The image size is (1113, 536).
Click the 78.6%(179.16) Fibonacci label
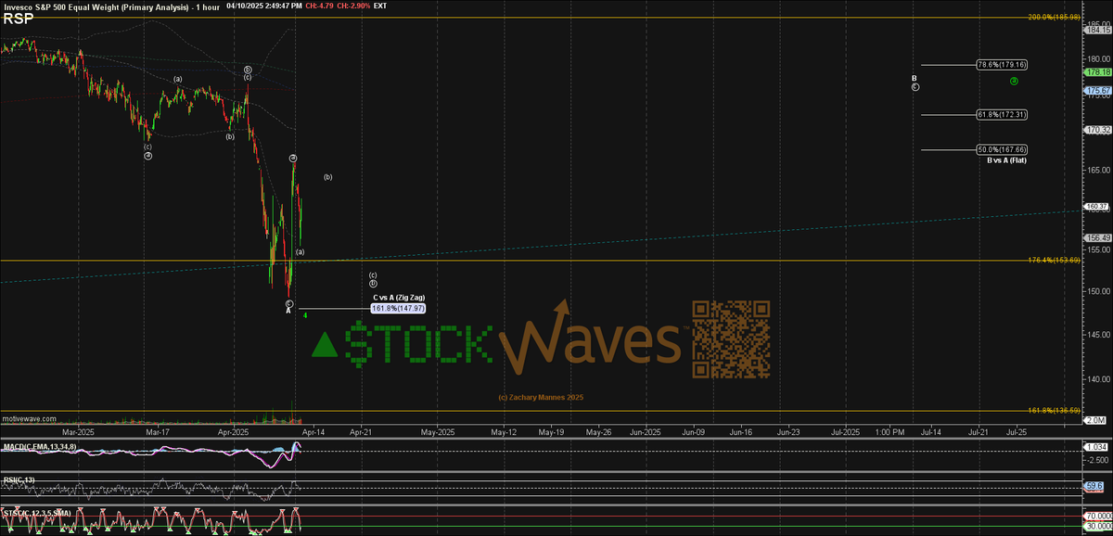[1001, 65]
